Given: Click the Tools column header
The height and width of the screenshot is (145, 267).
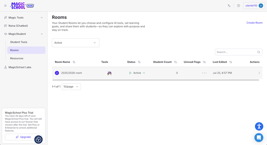Looking at the screenshot, I should click(104, 62).
